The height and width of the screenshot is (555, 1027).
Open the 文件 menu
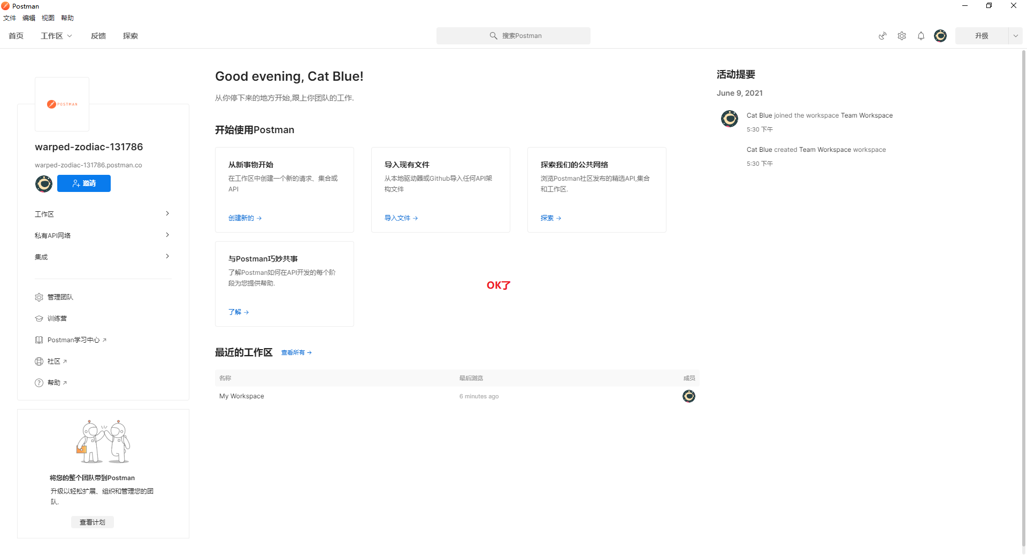(x=10, y=18)
